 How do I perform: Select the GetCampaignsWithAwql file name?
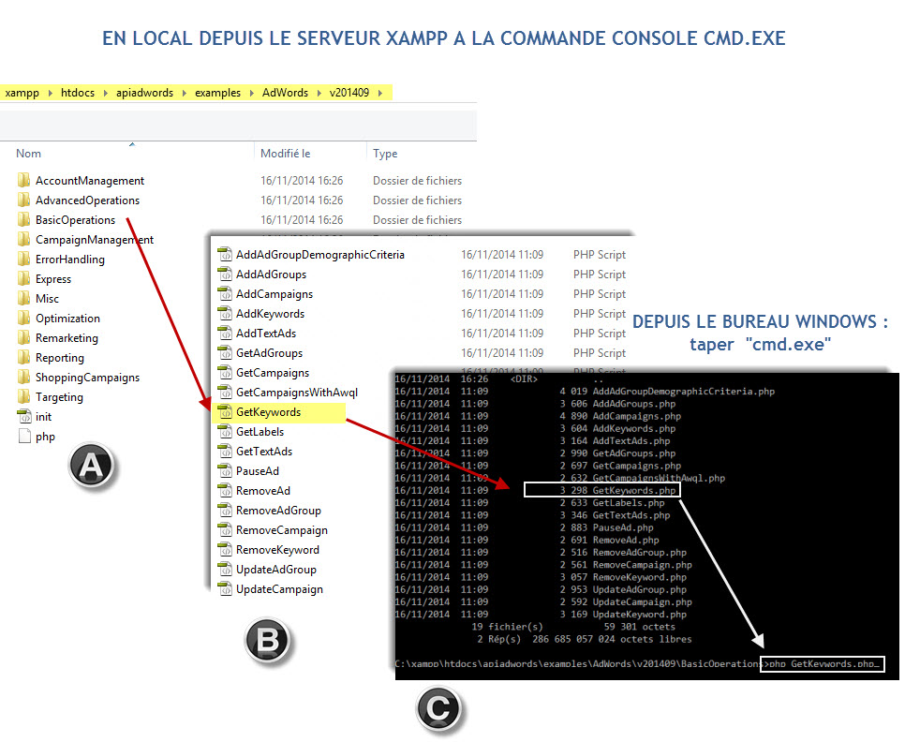click(297, 393)
